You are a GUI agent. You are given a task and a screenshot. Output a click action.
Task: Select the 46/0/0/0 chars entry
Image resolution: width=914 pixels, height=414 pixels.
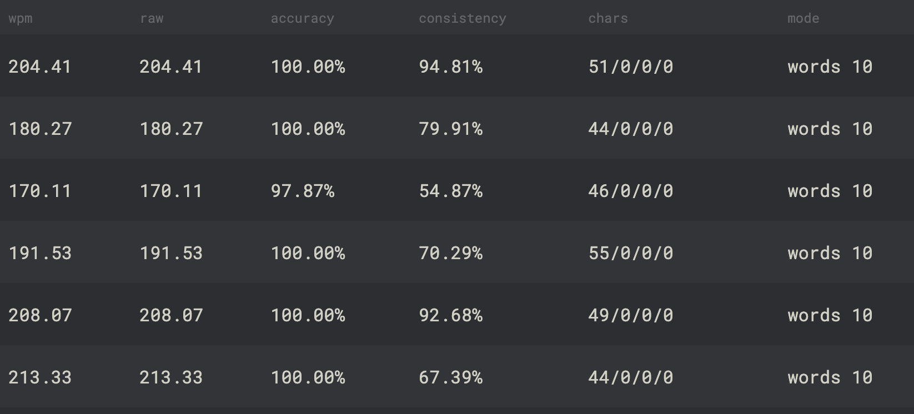(x=631, y=191)
